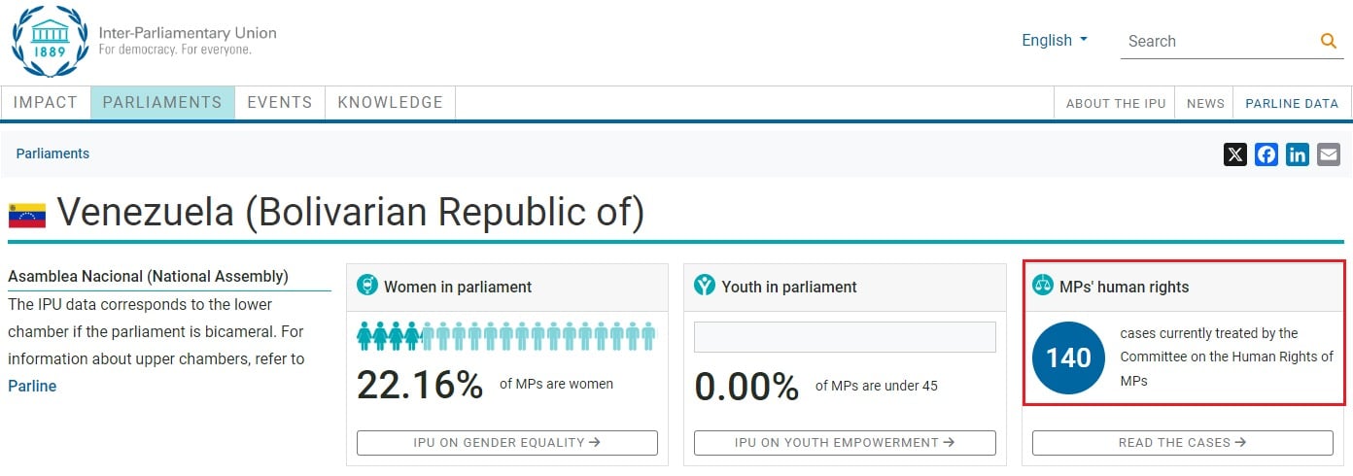Image resolution: width=1353 pixels, height=476 pixels.
Task: Share page on LinkedIn
Action: (1298, 154)
